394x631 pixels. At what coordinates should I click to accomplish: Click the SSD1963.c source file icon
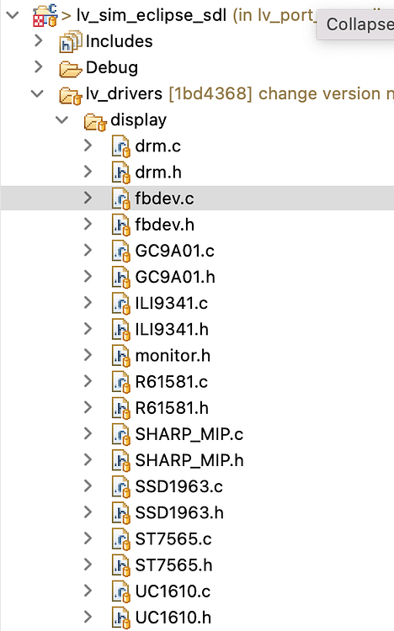pos(121,487)
